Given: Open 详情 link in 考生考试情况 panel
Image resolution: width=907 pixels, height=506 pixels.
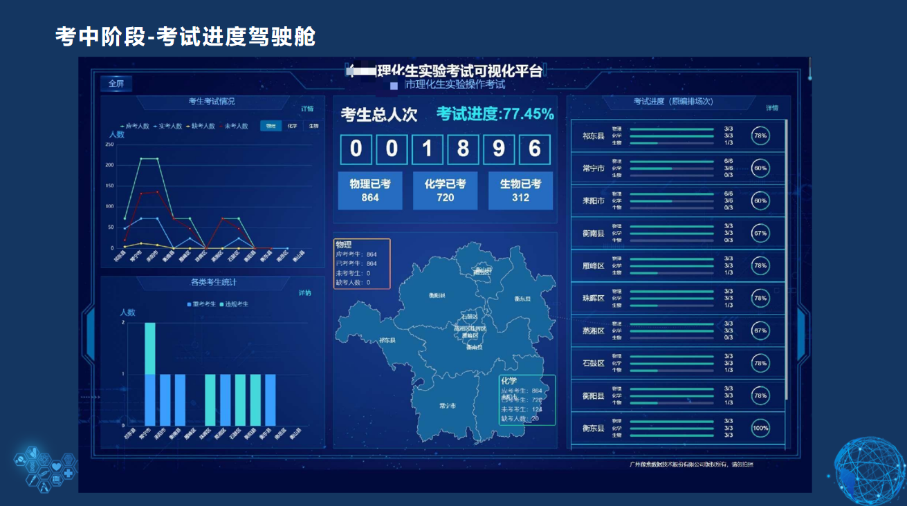Looking at the screenshot, I should coord(307,109).
